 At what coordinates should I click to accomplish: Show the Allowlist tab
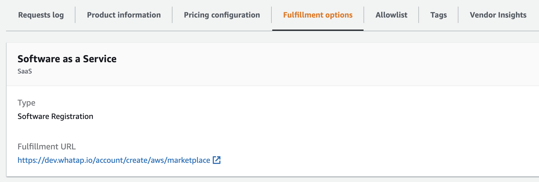click(x=391, y=15)
